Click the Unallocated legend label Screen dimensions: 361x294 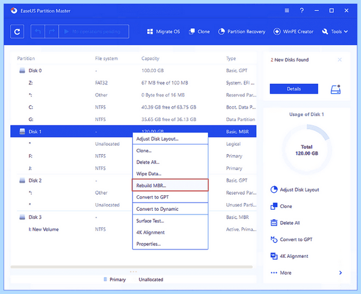pyautogui.click(x=151, y=280)
